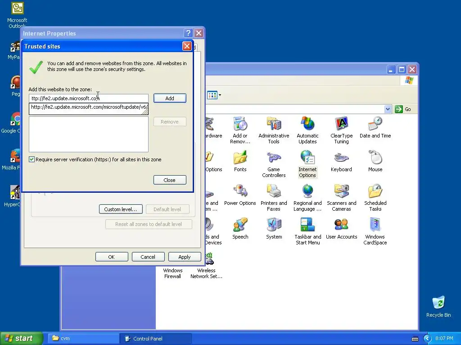Open Regional and Language Options icon
The height and width of the screenshot is (345, 461).
307,198
